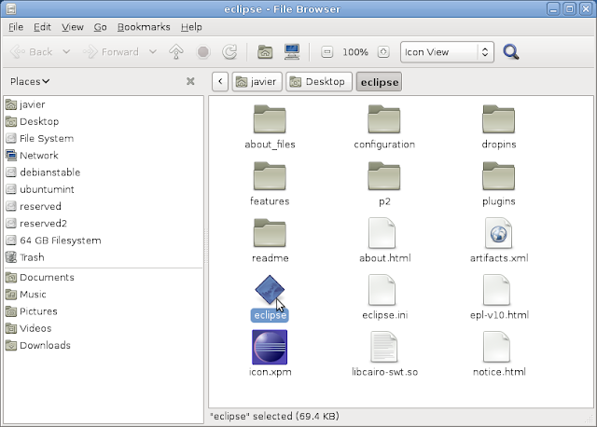Zoom out with the minus icon

click(x=326, y=52)
